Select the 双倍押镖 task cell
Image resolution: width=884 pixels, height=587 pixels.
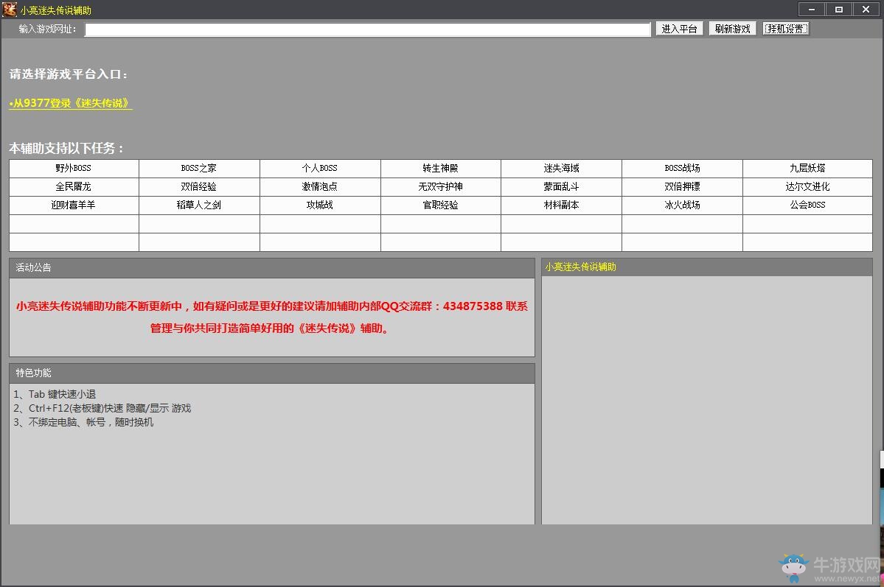pos(682,187)
